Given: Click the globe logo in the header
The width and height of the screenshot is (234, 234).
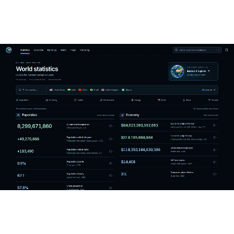Looking at the screenshot, I should click(9, 50).
